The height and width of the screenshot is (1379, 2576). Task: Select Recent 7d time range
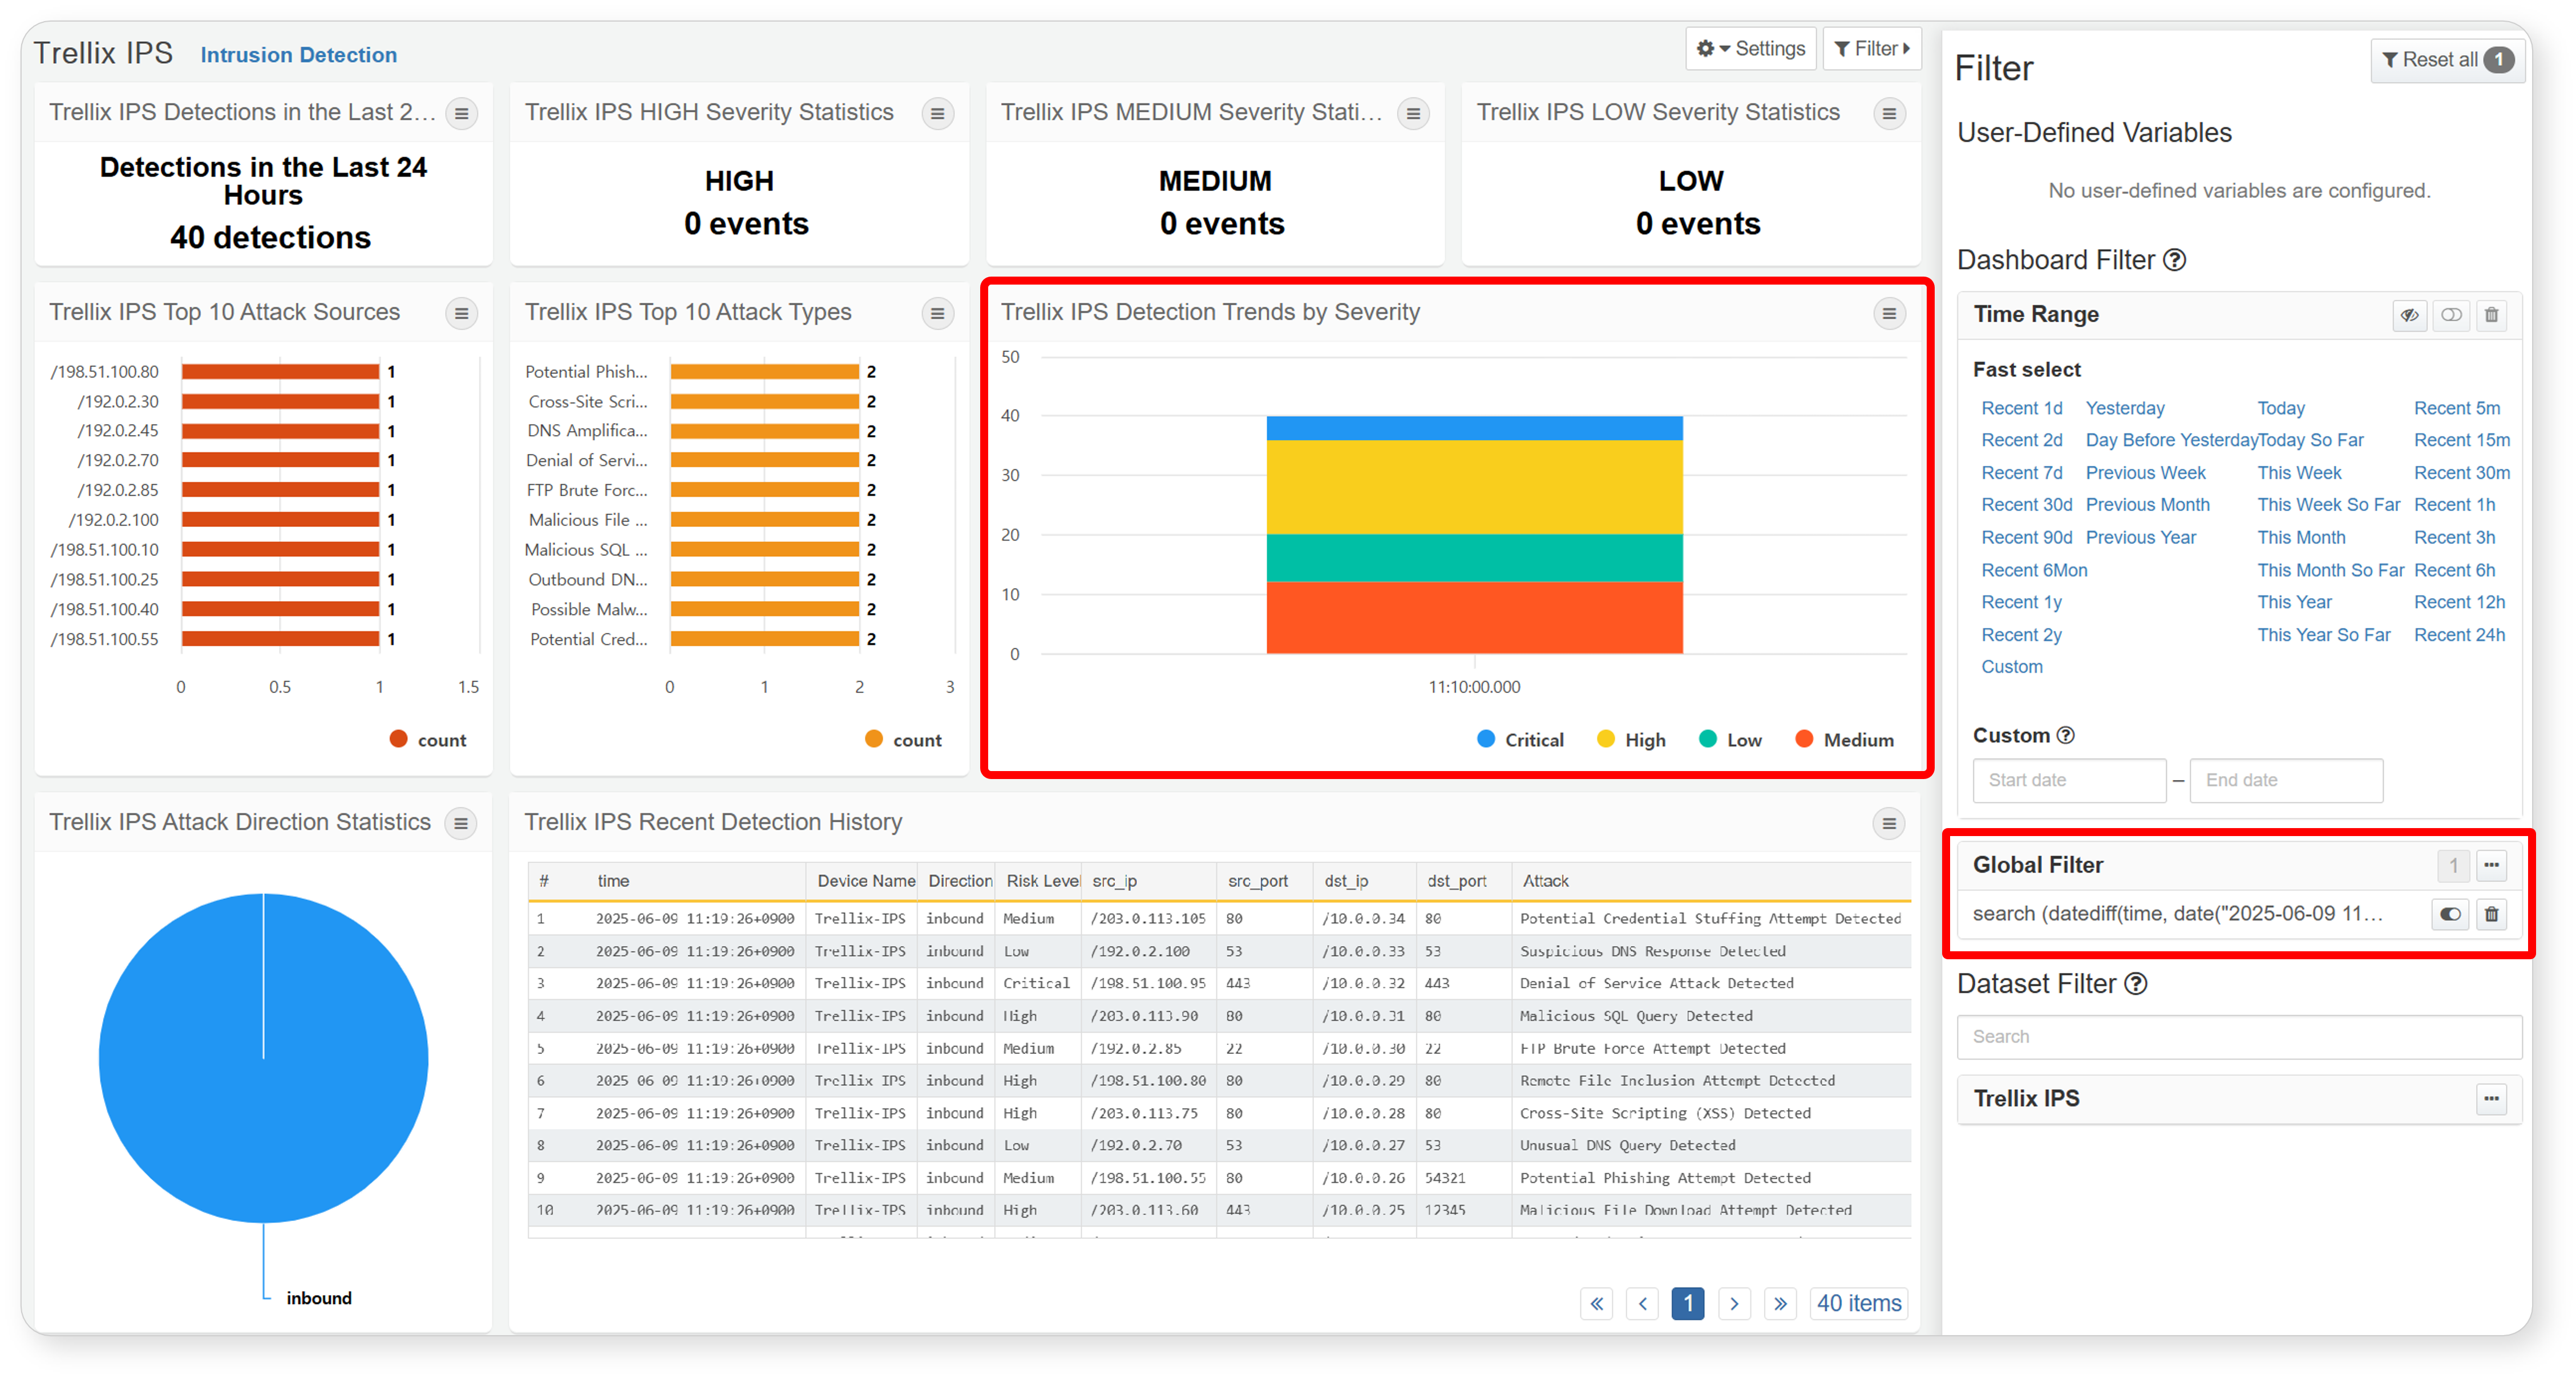tap(2022, 474)
